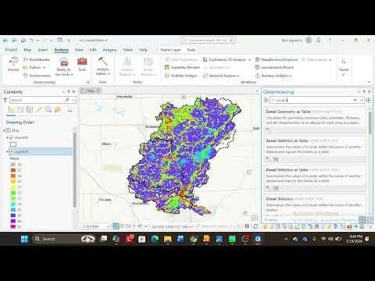Screen dimensions: 375x281
Task: Click the Geoprocessing add plus button
Action: [368, 100]
